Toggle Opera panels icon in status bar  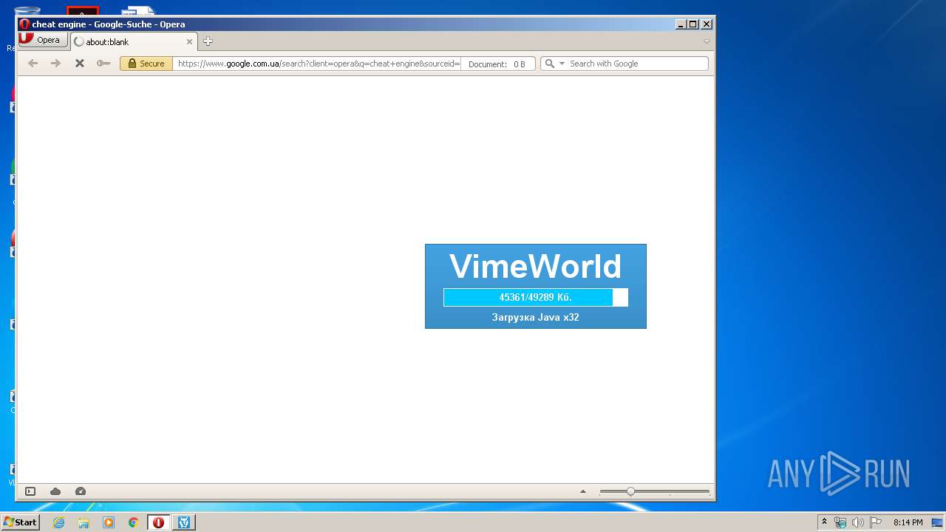[x=30, y=491]
